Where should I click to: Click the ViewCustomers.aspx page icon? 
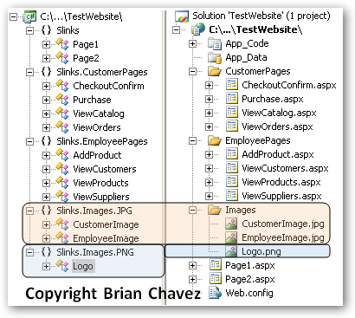point(232,168)
